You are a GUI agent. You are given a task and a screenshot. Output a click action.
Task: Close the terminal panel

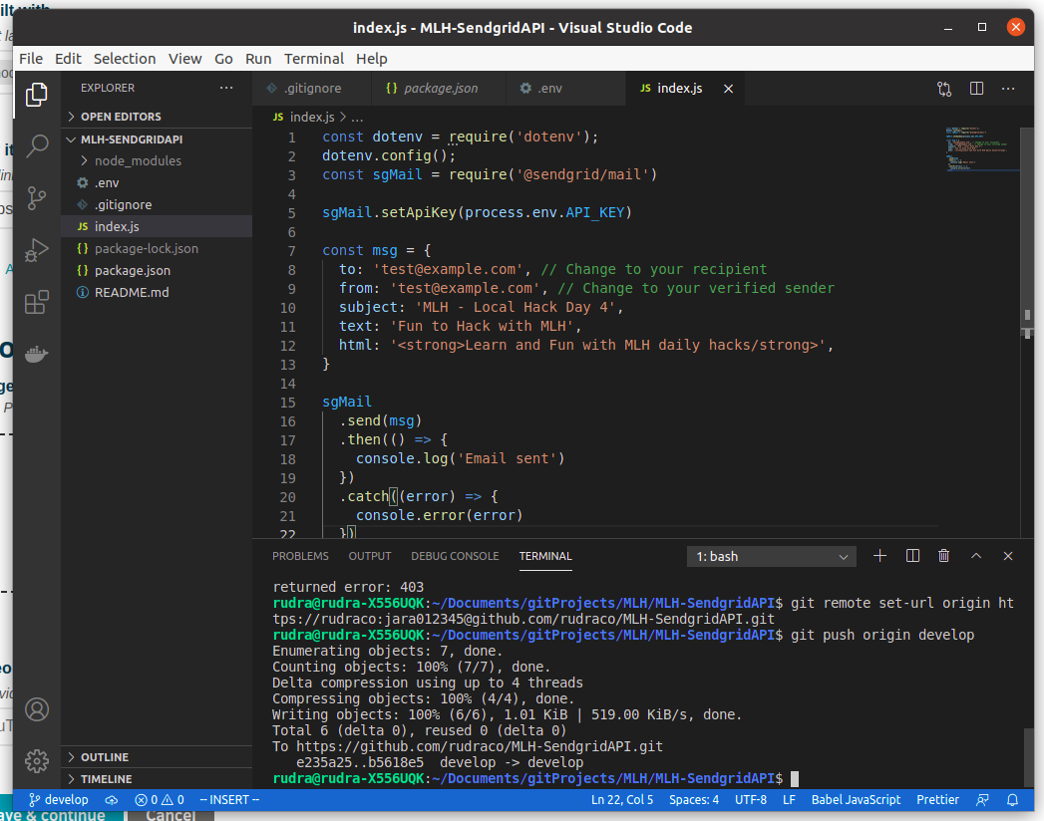click(1008, 556)
